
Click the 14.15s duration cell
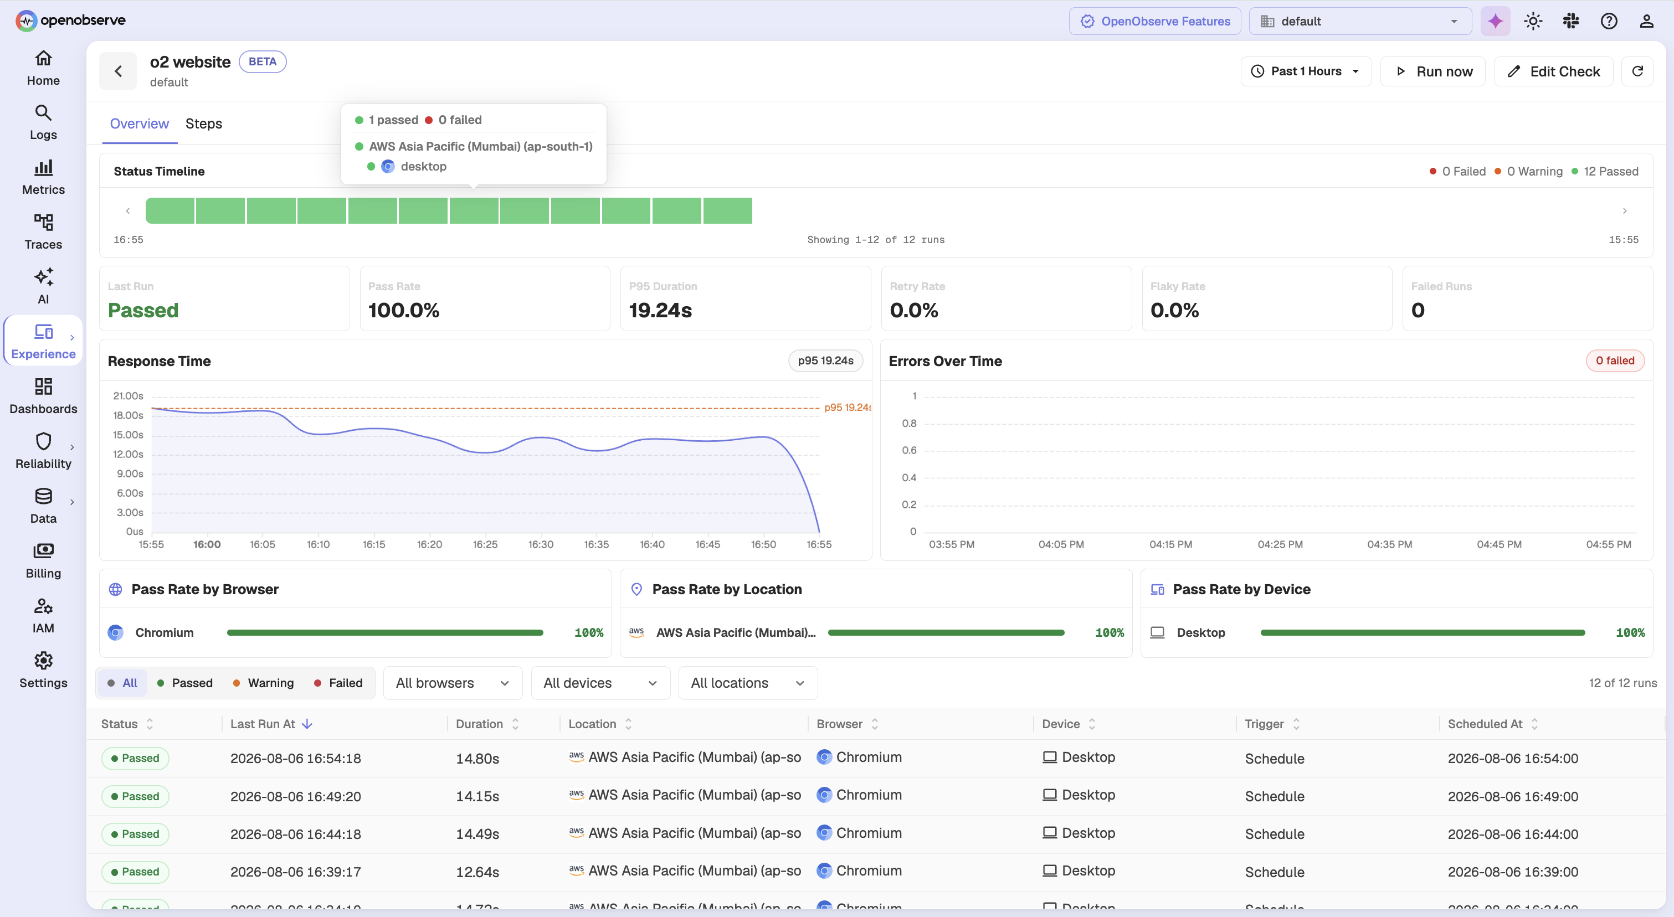pyautogui.click(x=477, y=796)
